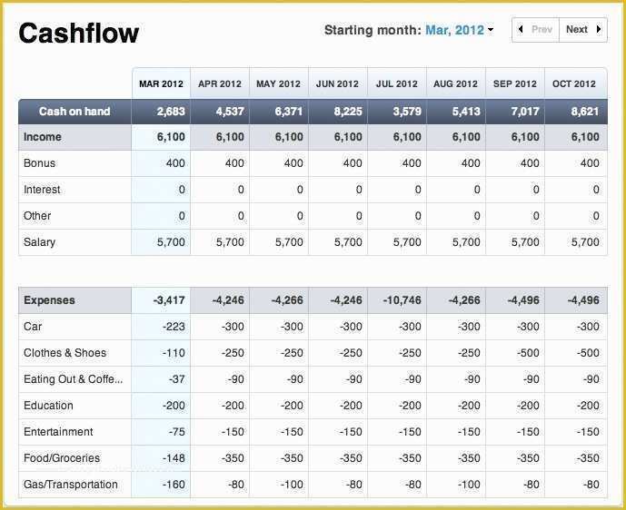This screenshot has width=626, height=510.
Task: Click cash on hand value 3,579
Action: (407, 112)
